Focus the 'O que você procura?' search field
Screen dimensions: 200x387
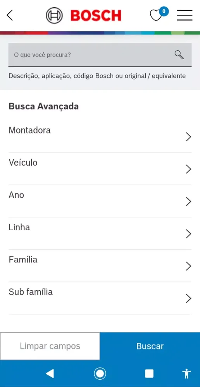pos(100,55)
